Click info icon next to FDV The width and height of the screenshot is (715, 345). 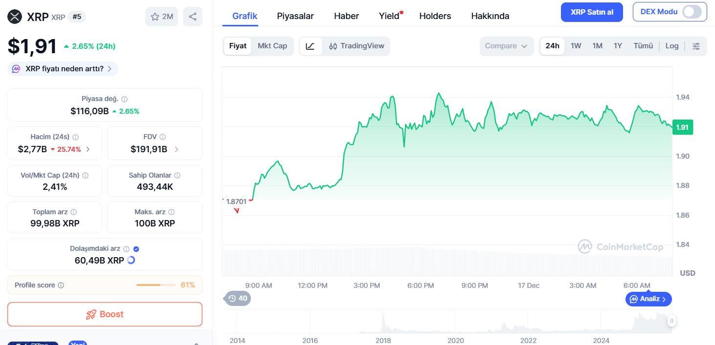162,137
